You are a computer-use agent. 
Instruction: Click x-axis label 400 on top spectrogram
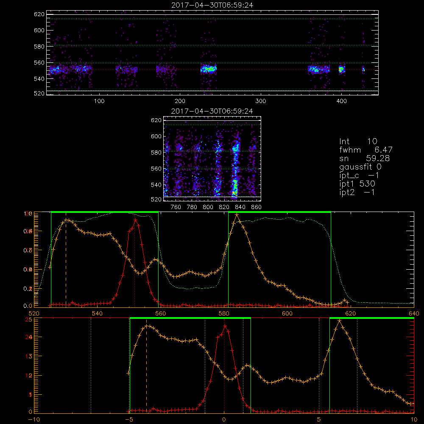[x=341, y=101]
